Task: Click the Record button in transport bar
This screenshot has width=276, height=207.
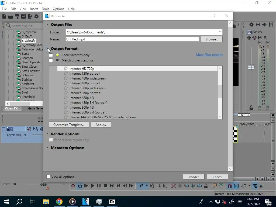Action: click(x=73, y=186)
